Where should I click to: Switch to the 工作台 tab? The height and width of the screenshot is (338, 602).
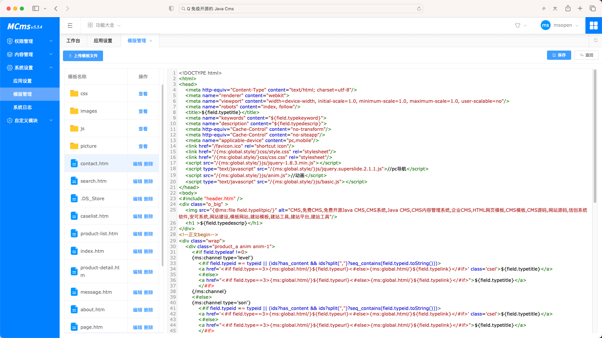pyautogui.click(x=73, y=41)
